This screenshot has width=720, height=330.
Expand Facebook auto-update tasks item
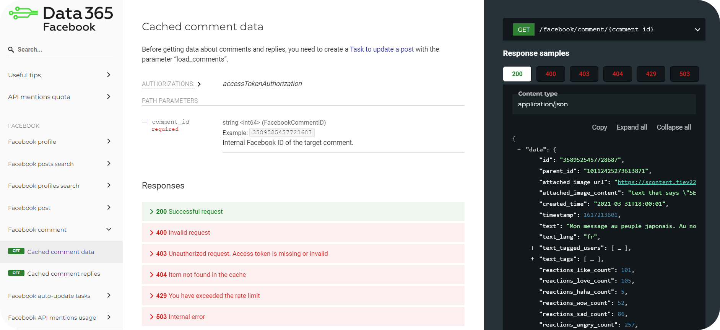click(61, 296)
